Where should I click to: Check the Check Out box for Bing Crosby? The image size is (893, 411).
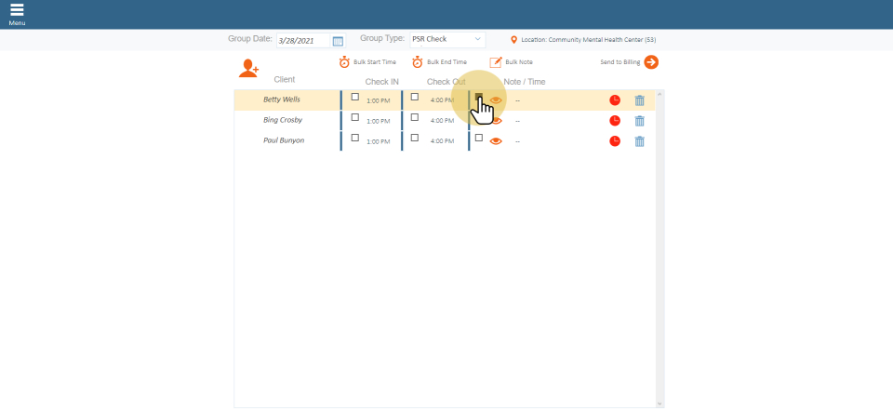tap(415, 117)
